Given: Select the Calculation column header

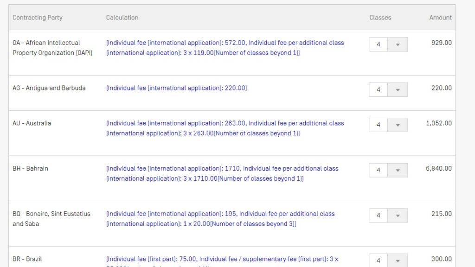Looking at the screenshot, I should tap(122, 18).
